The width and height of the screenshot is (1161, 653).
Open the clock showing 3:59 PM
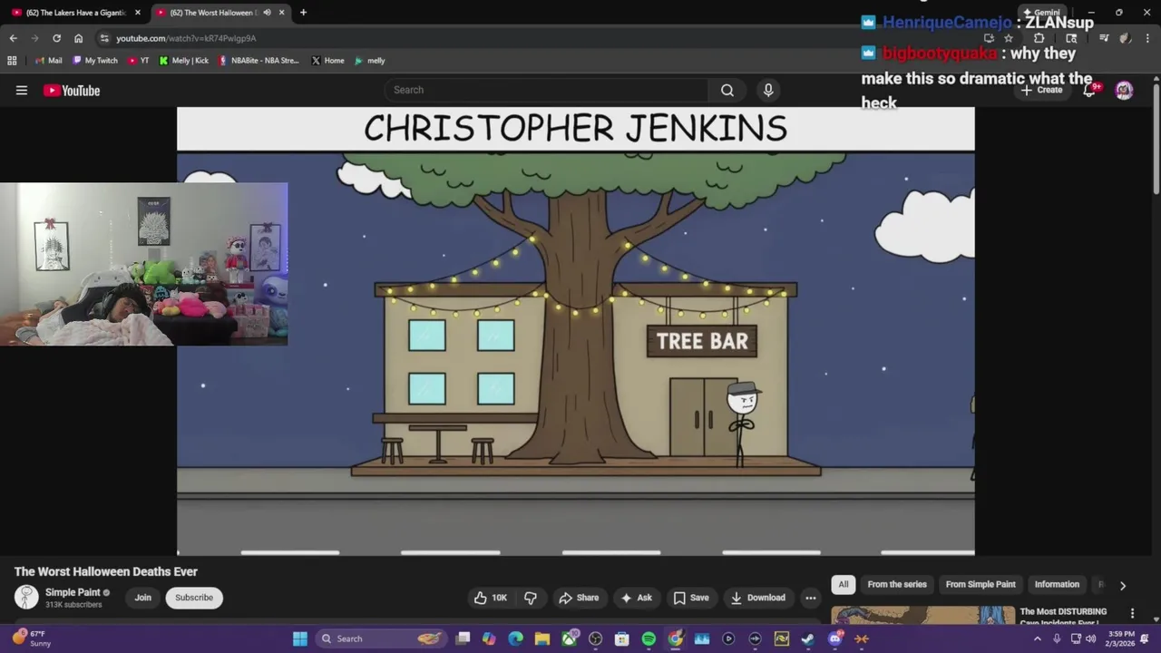(1120, 638)
